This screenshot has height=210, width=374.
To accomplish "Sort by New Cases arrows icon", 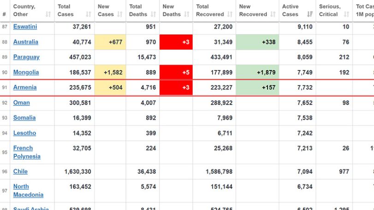I will [120, 14].
